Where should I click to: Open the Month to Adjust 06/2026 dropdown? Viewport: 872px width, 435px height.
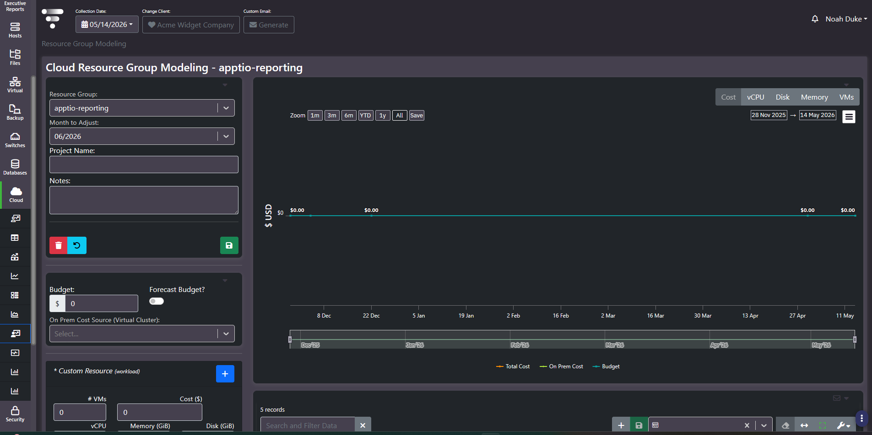click(x=142, y=136)
